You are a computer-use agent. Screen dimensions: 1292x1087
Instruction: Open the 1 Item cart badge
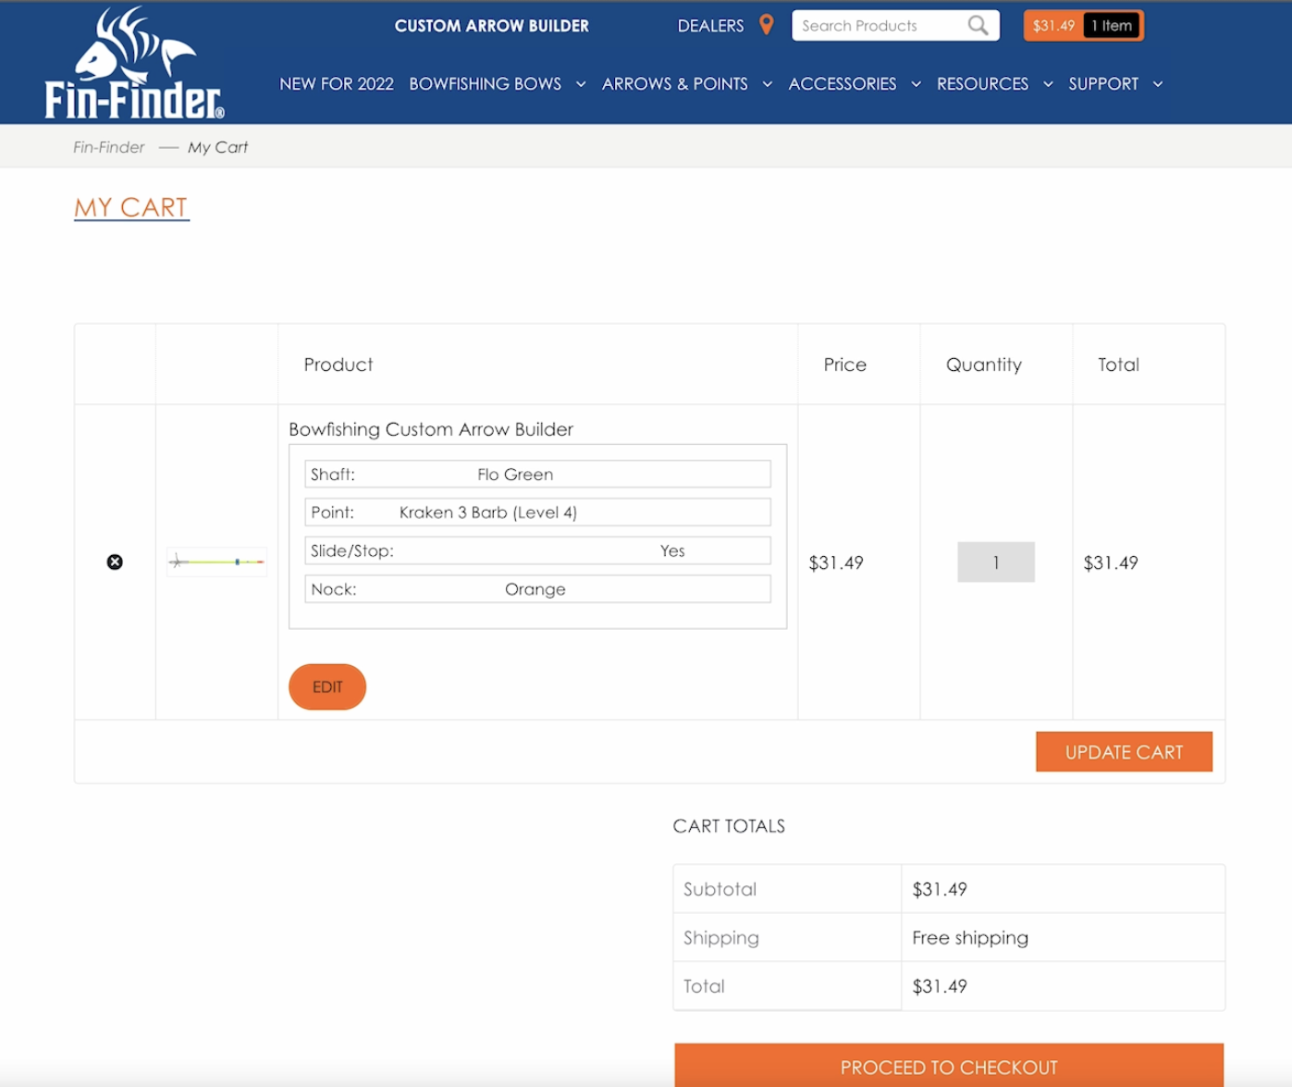[x=1112, y=26]
